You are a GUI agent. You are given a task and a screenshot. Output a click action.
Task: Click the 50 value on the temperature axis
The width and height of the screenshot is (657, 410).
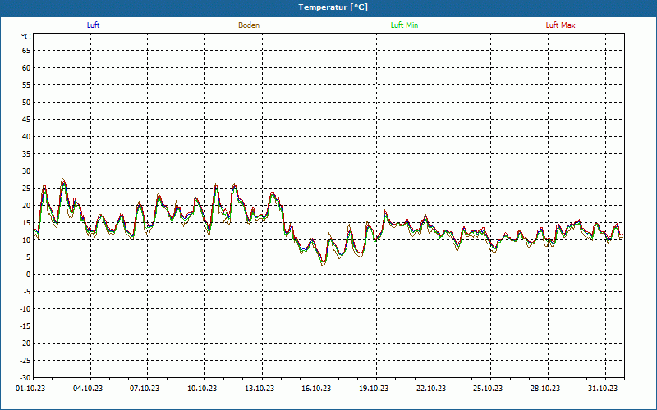coord(26,102)
